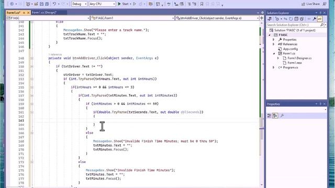335x188 pixels.
Task: Expand the Form1.Designer.cs node
Action: 278,58
